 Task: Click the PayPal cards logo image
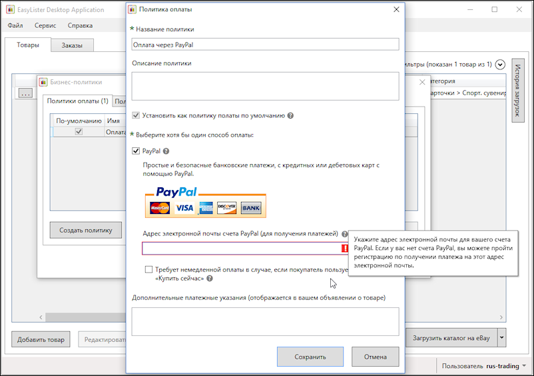coord(206,202)
